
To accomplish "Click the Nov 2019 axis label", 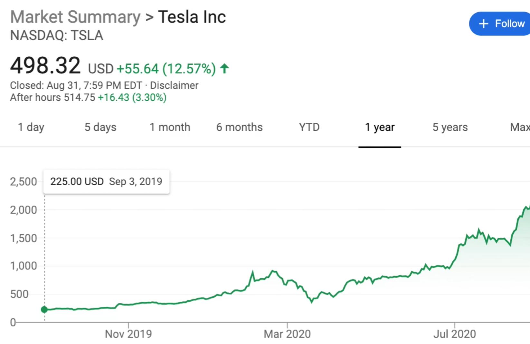I will (128, 334).
